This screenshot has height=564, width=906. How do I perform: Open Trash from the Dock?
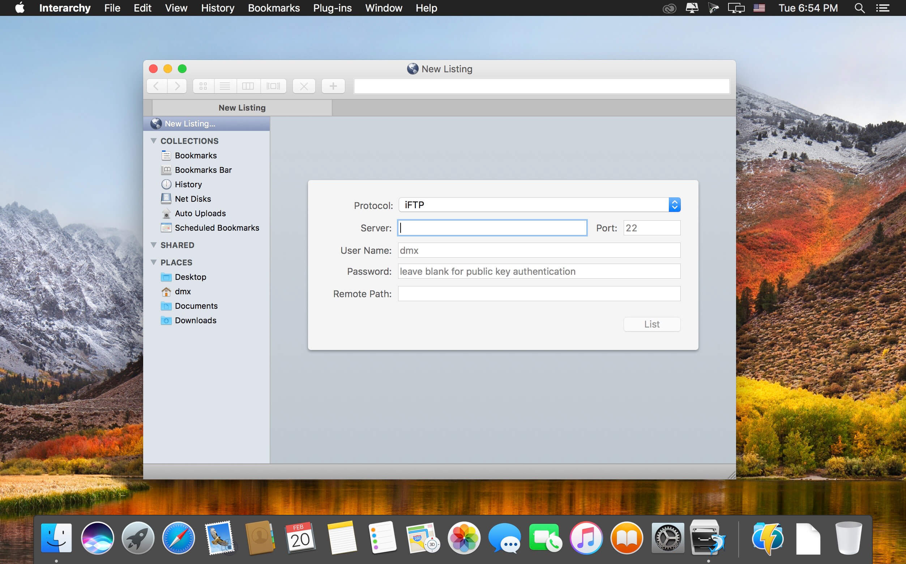point(849,538)
